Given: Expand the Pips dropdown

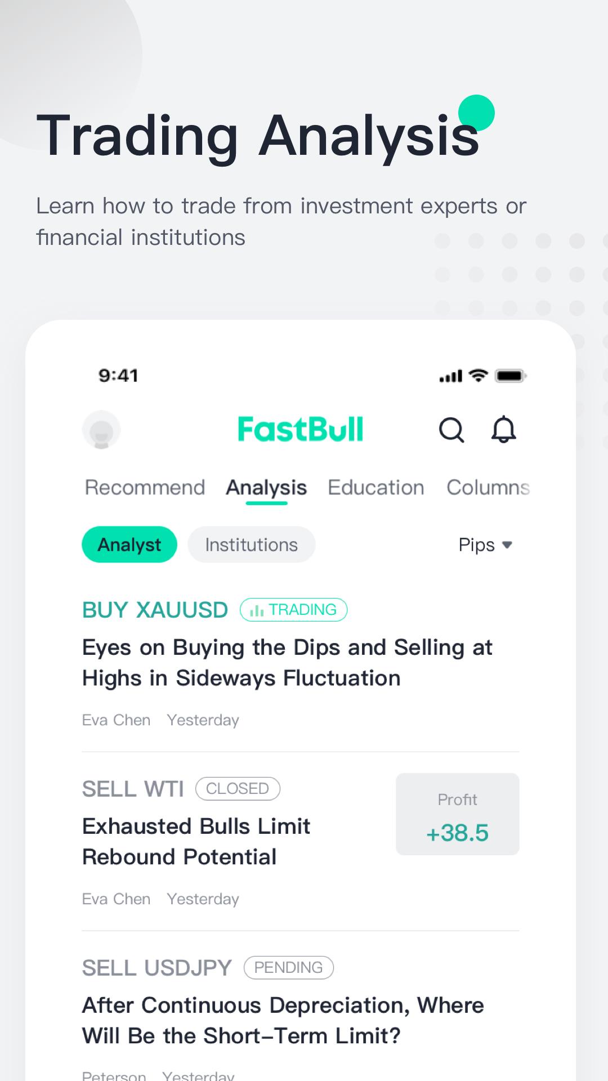Looking at the screenshot, I should [x=477, y=545].
